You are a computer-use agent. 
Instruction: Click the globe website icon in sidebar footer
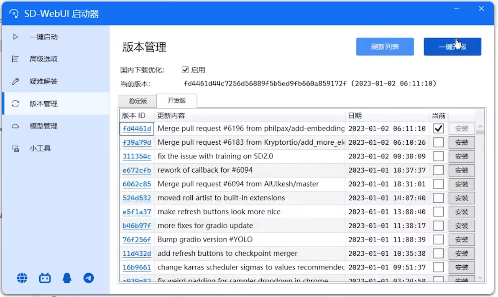coord(22,278)
